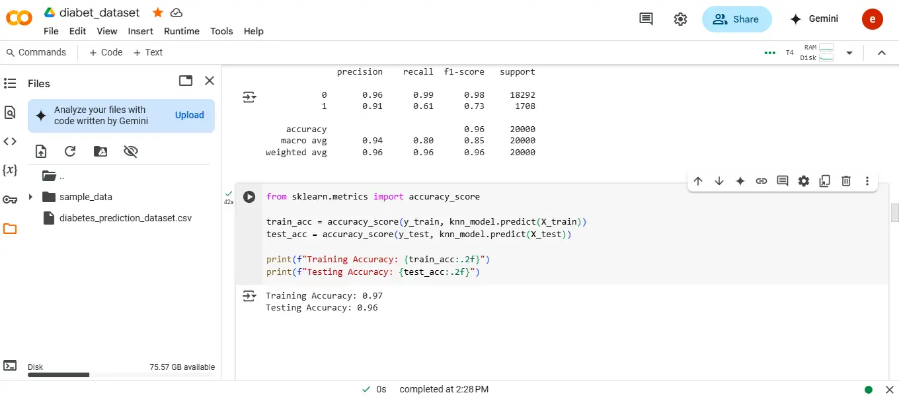Open the secrets key sidebar icon
This screenshot has height=399, width=899.
(x=10, y=199)
